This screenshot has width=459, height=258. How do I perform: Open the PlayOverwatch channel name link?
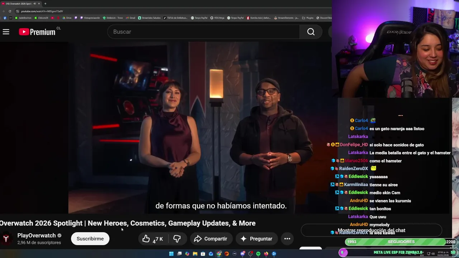click(x=37, y=235)
